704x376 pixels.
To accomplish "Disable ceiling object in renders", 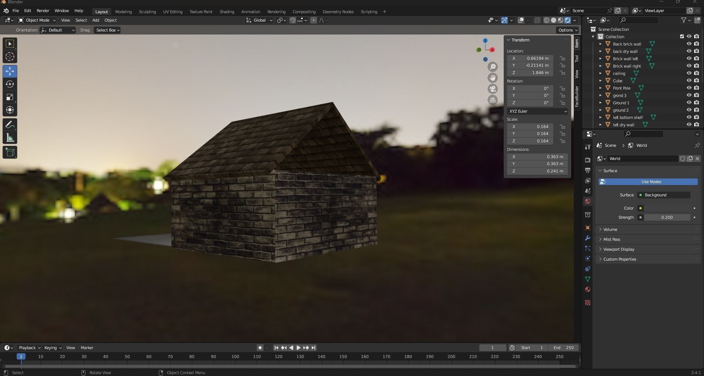I will 697,73.
